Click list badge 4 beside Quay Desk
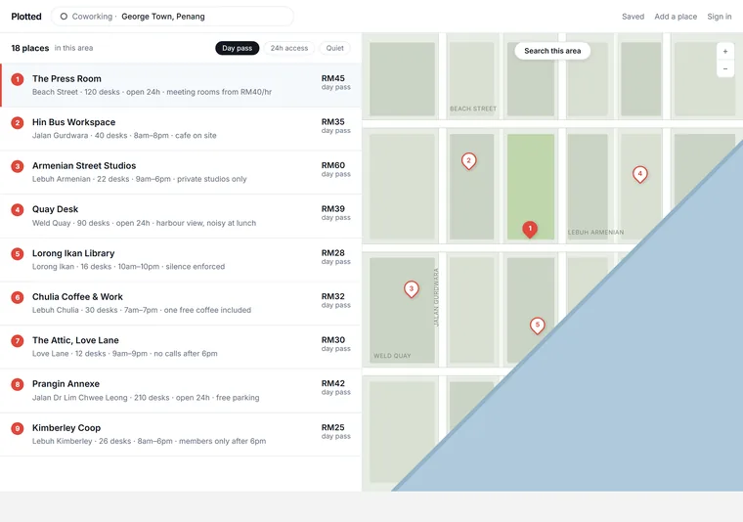 [18, 210]
